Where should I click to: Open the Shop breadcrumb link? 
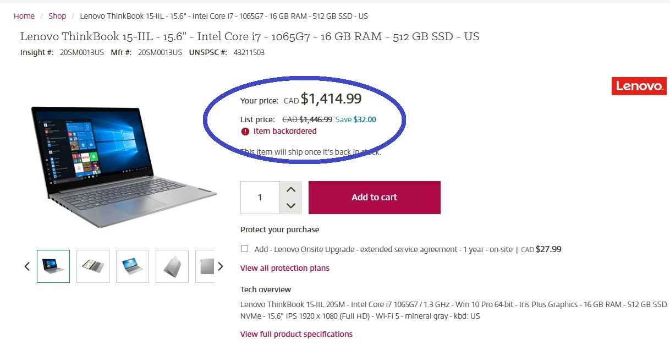coord(57,16)
